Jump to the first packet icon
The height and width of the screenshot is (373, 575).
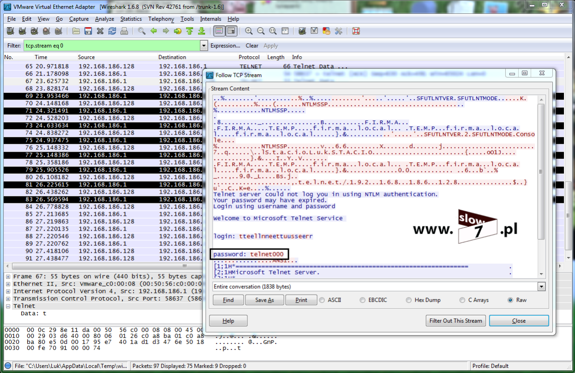pos(190,31)
